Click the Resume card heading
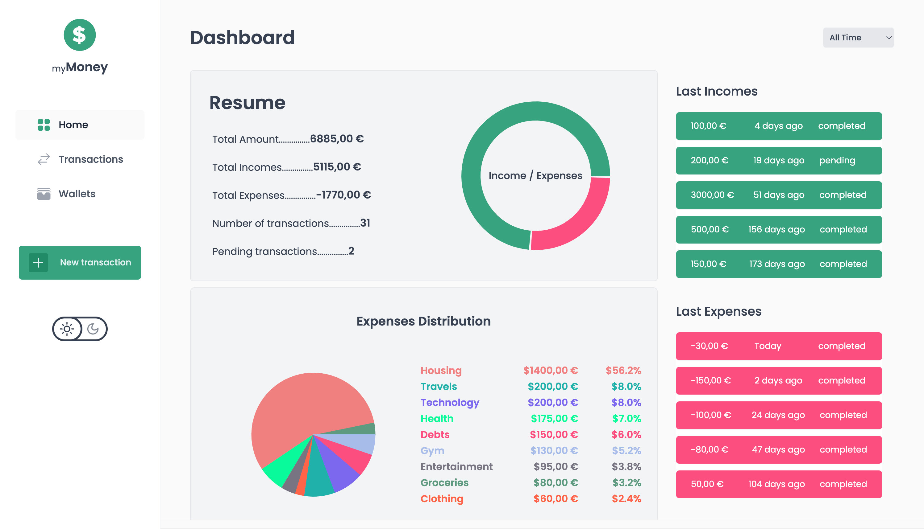Screen dimensions: 924x529 tap(247, 102)
